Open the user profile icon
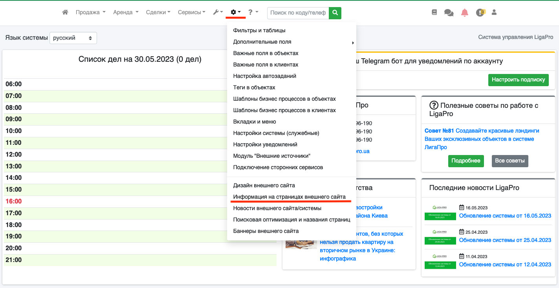The width and height of the screenshot is (559, 288). click(494, 13)
